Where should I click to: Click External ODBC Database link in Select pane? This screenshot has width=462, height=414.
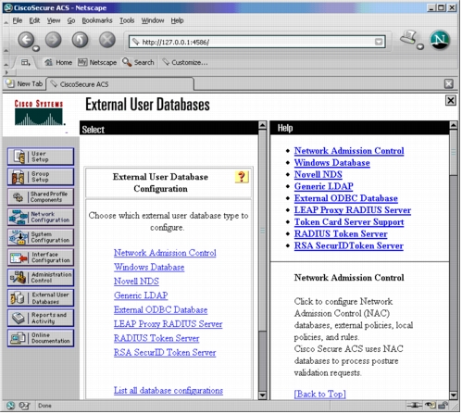point(160,310)
